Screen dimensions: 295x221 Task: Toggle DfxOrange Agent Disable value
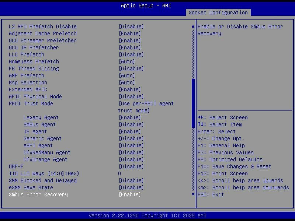click(x=131, y=159)
